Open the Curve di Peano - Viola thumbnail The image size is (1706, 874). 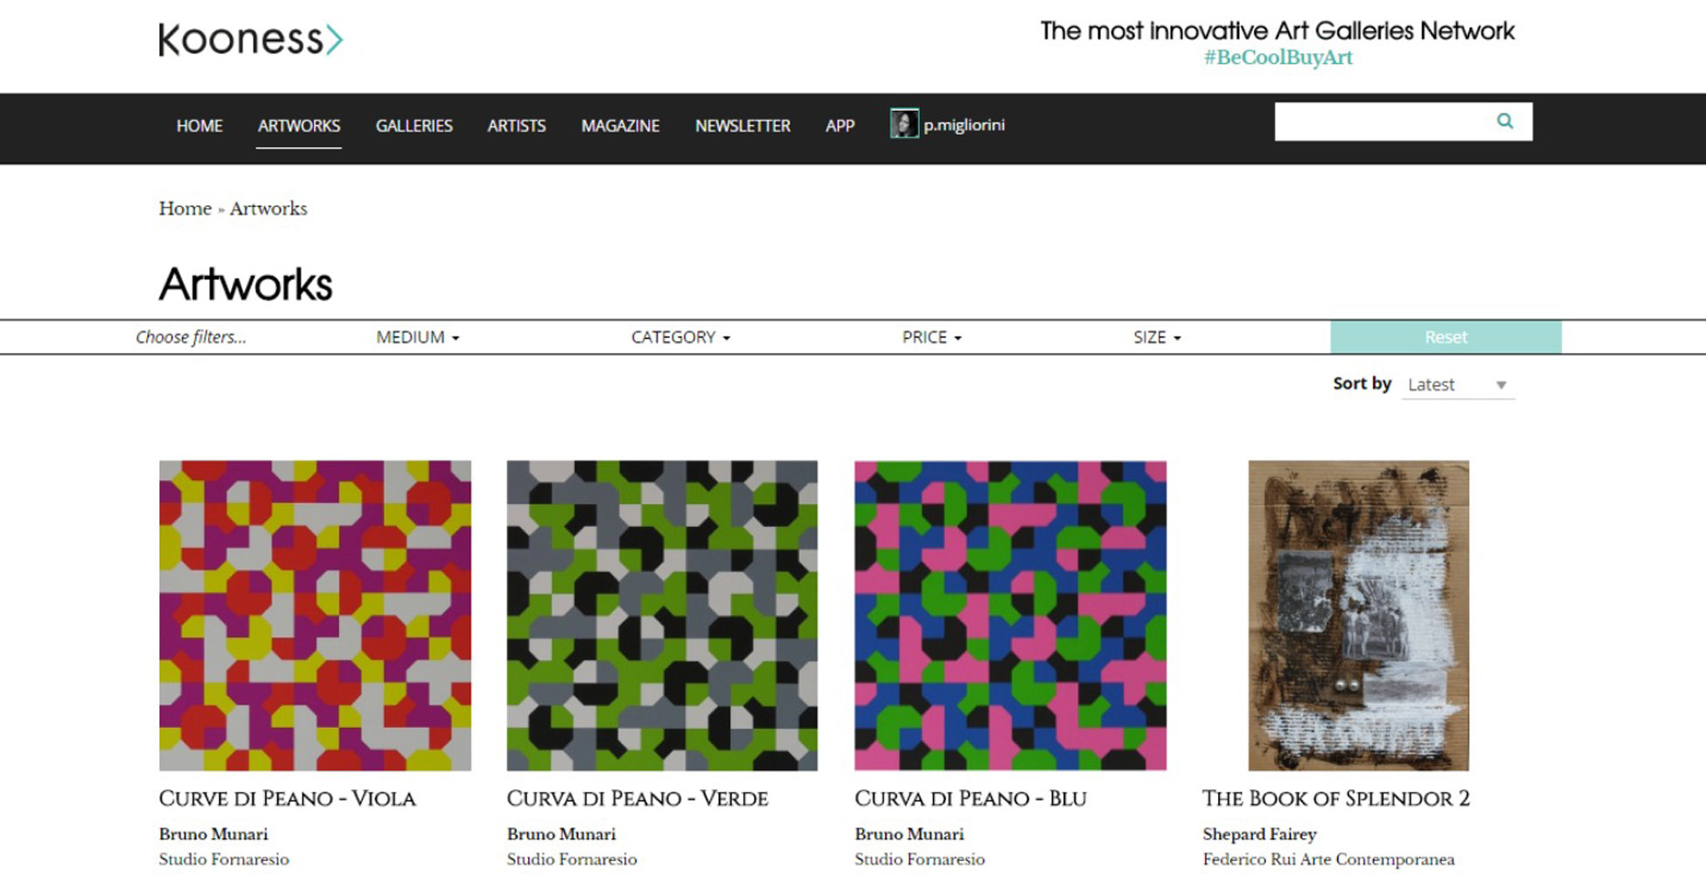[x=315, y=615]
